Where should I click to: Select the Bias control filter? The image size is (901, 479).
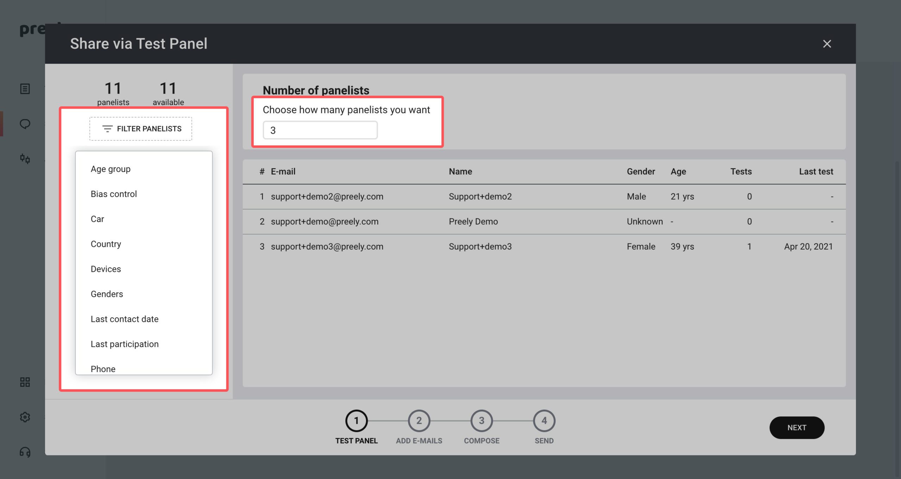coord(144,194)
